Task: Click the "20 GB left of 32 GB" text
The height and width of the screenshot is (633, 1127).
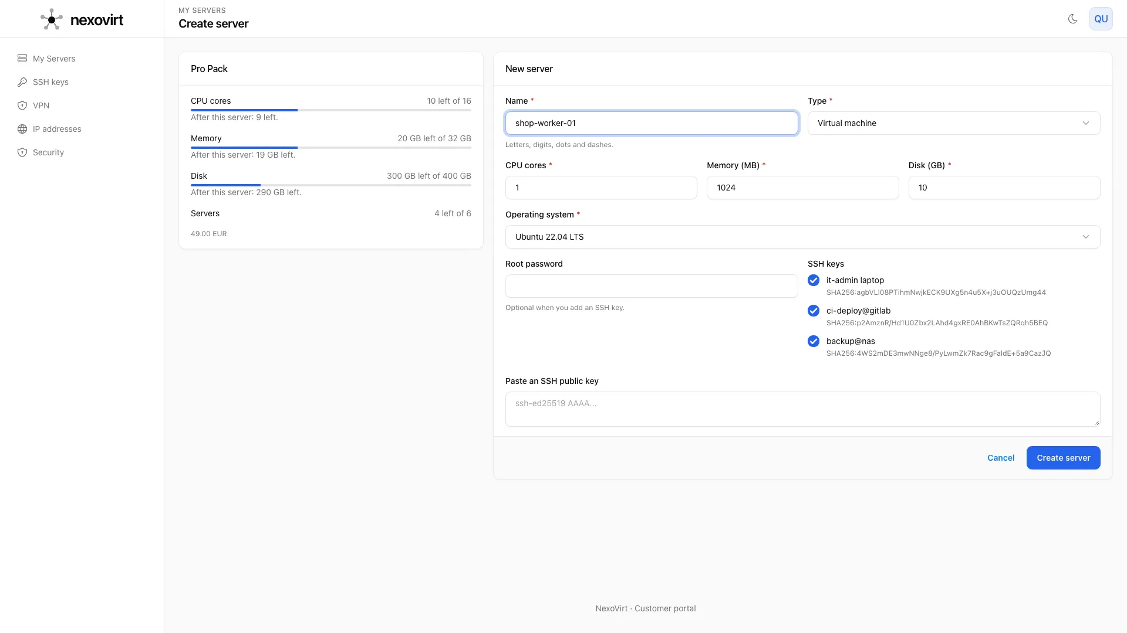Action: click(434, 138)
